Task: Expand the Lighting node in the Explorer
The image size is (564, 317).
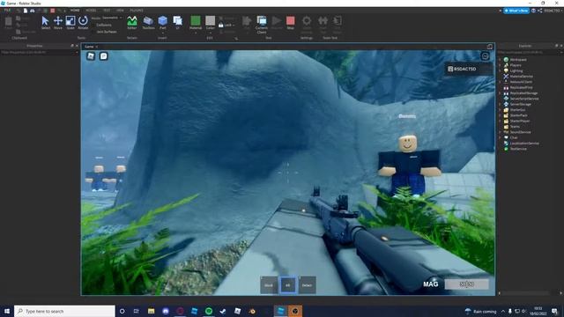Action: click(500, 70)
